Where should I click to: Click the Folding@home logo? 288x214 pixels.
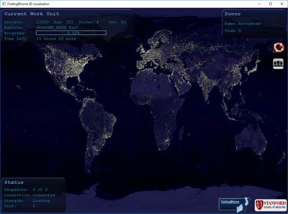click(234, 204)
